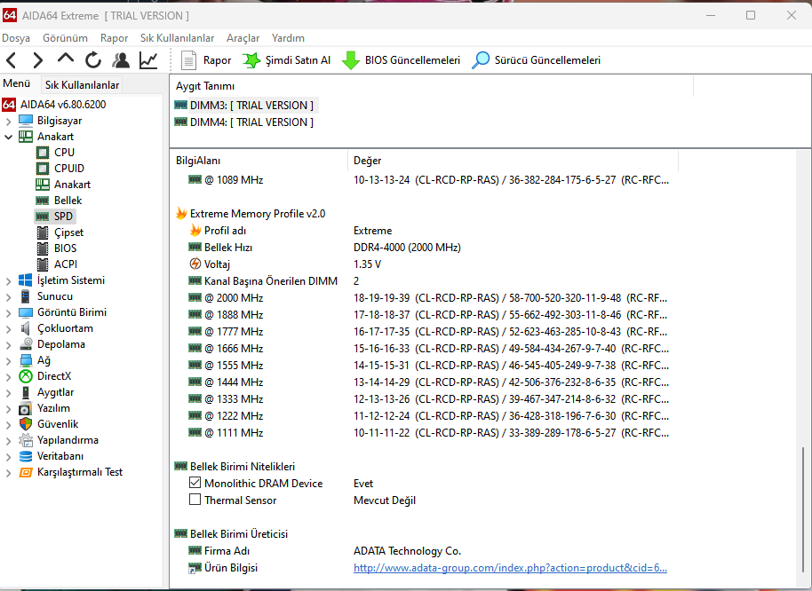This screenshot has height=591, width=812.
Task: Expand the Depolama tree node
Action: point(8,345)
